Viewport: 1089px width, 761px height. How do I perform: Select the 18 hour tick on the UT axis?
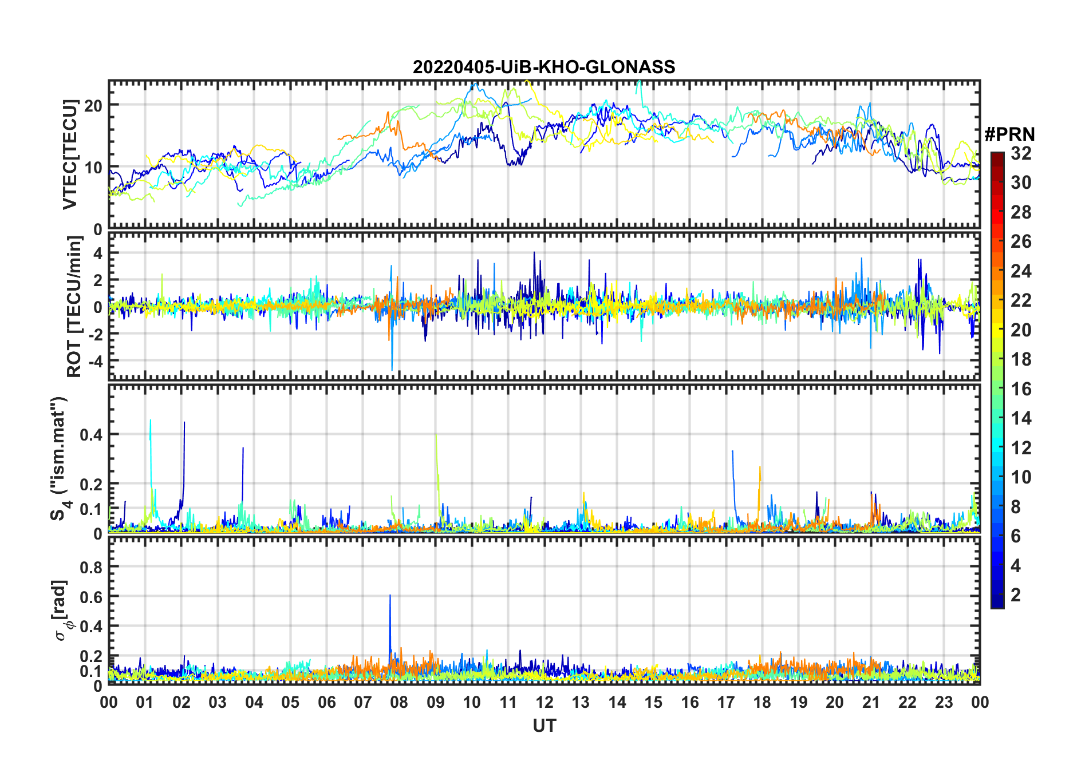762,702
